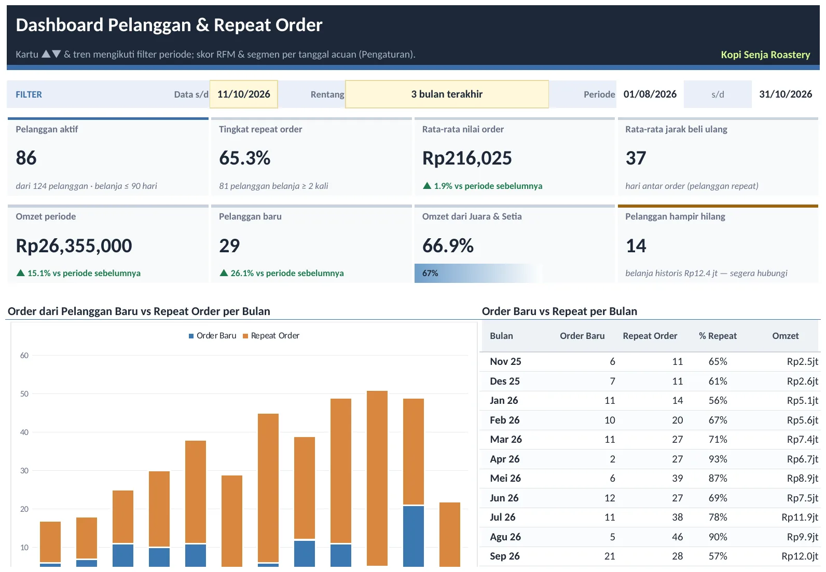Select the Data s/d date field 11/10/2026

coord(244,94)
